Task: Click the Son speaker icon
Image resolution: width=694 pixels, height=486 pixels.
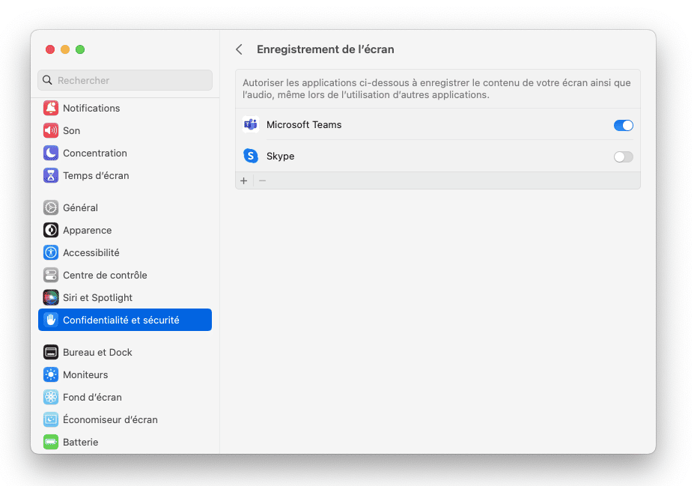Action: [x=51, y=130]
